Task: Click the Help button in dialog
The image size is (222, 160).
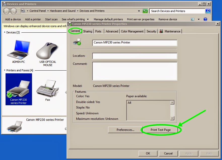Action: click(209, 153)
